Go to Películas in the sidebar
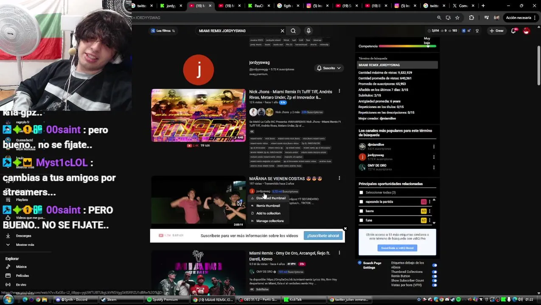Image resolution: width=541 pixels, height=305 pixels. pyautogui.click(x=22, y=276)
